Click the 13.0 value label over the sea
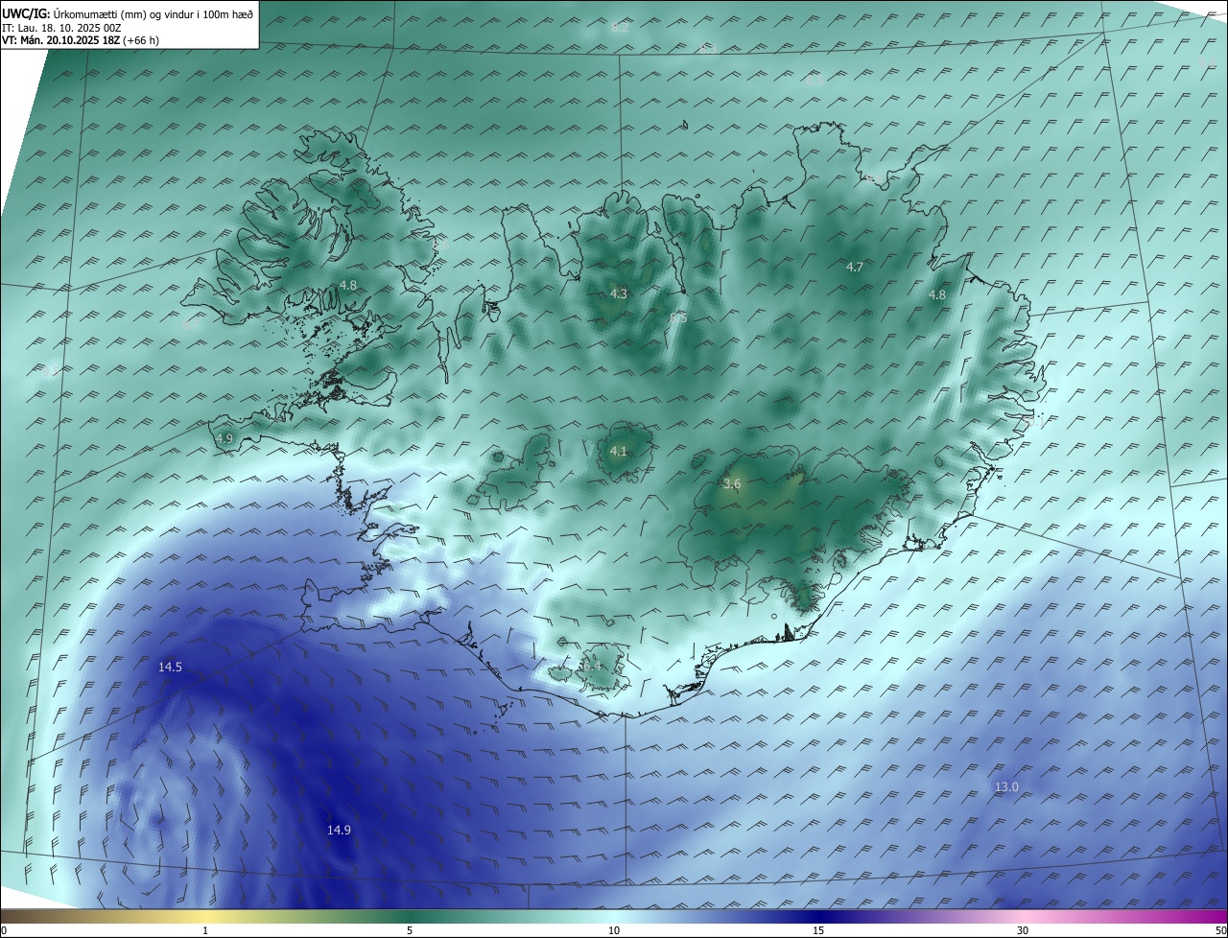Screen dimensions: 1228x938 coord(1006,787)
